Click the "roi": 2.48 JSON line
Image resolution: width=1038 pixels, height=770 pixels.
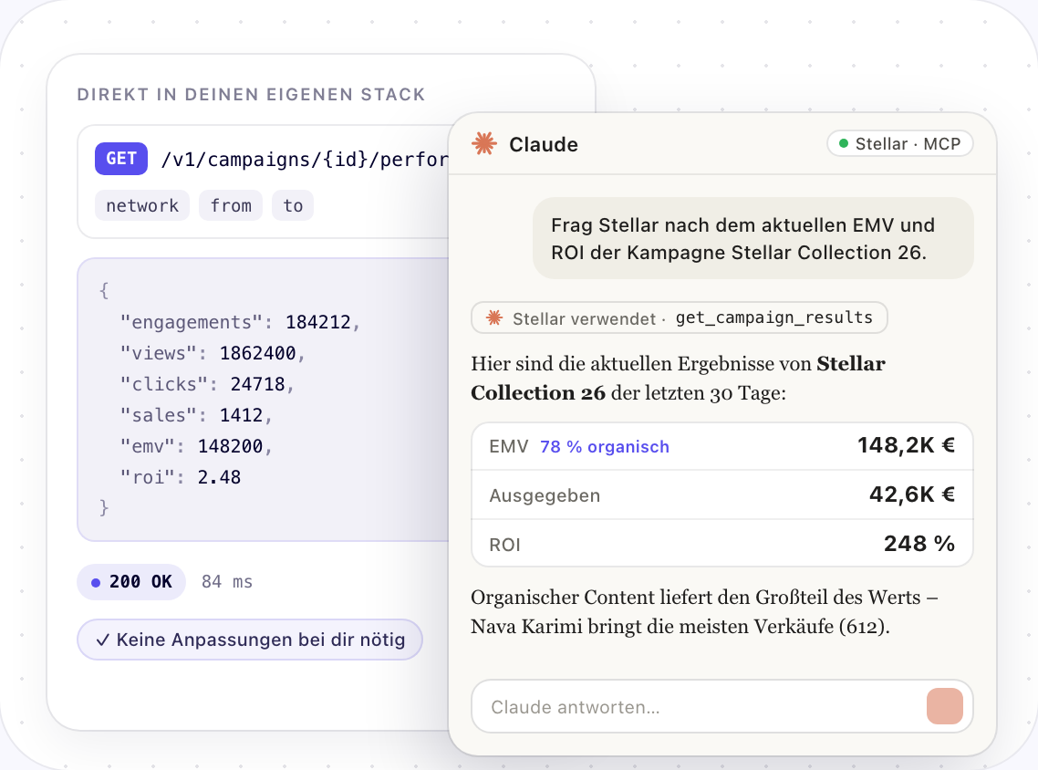click(x=180, y=478)
